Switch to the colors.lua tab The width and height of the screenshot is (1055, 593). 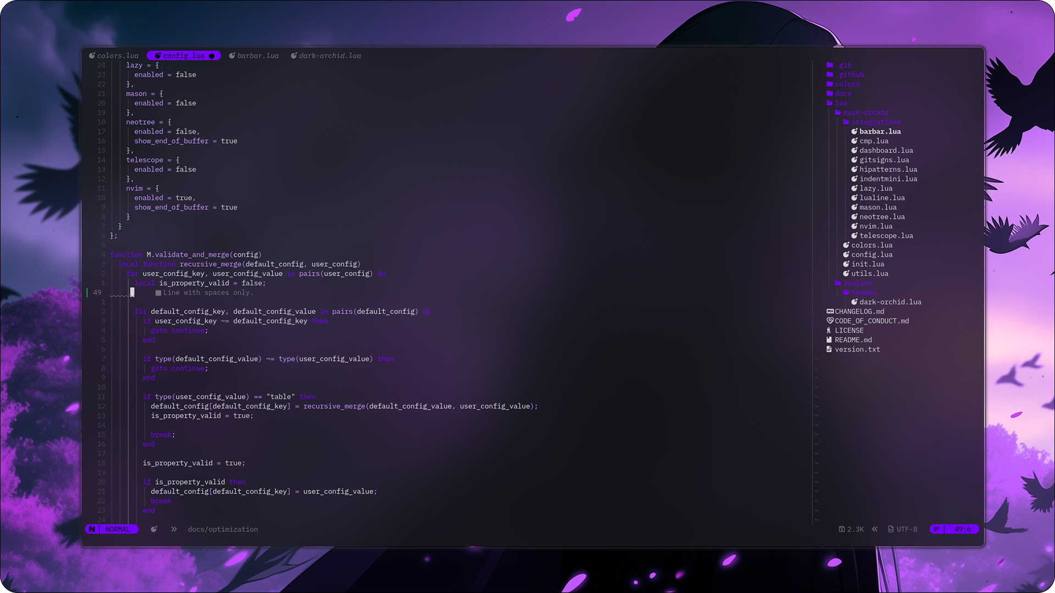pyautogui.click(x=117, y=56)
